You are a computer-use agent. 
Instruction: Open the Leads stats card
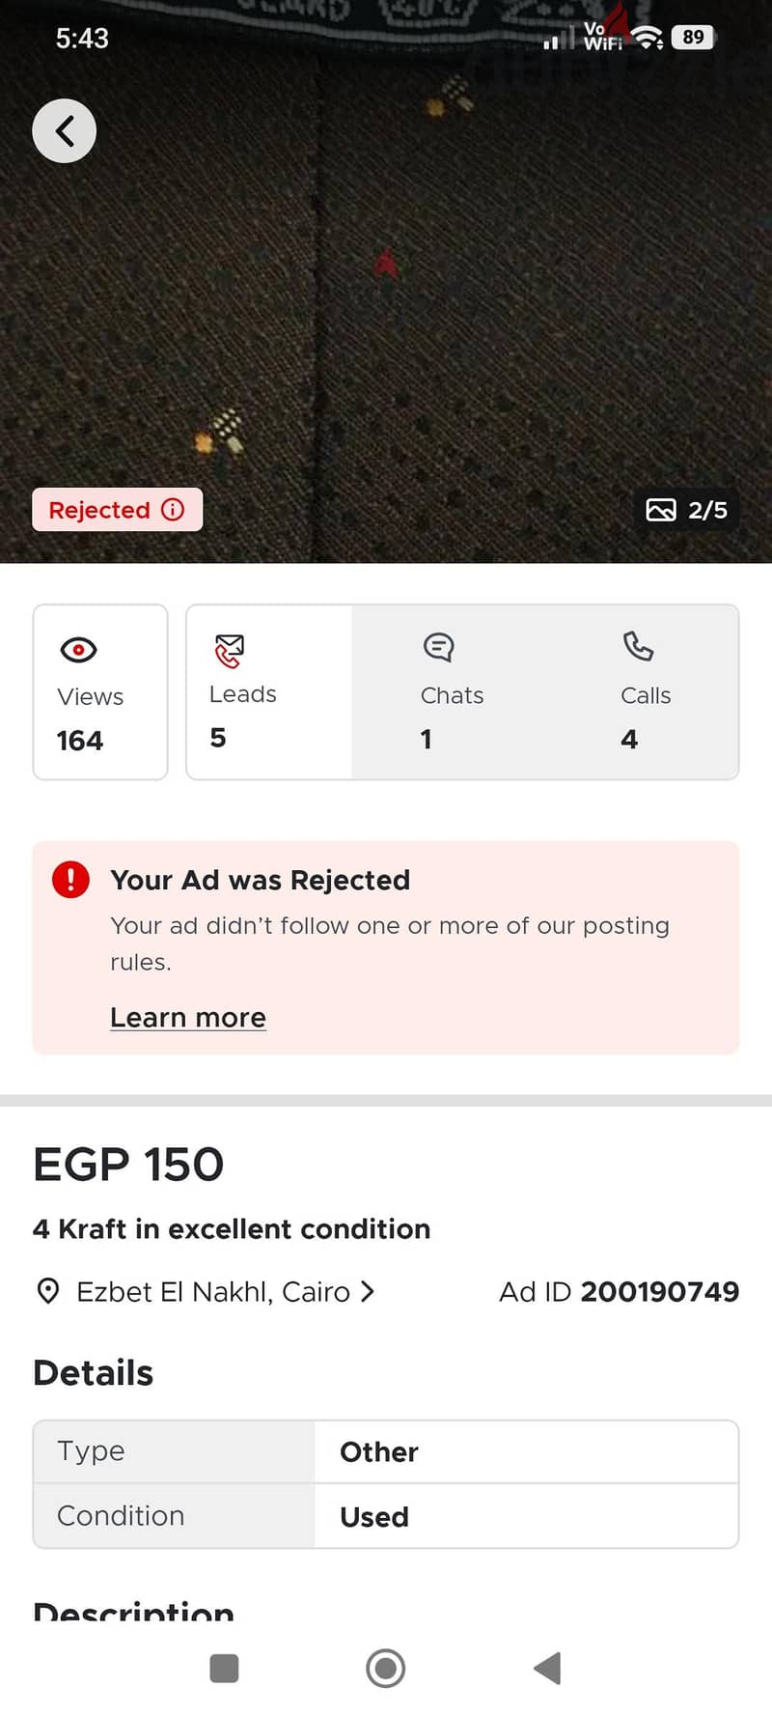tap(269, 691)
